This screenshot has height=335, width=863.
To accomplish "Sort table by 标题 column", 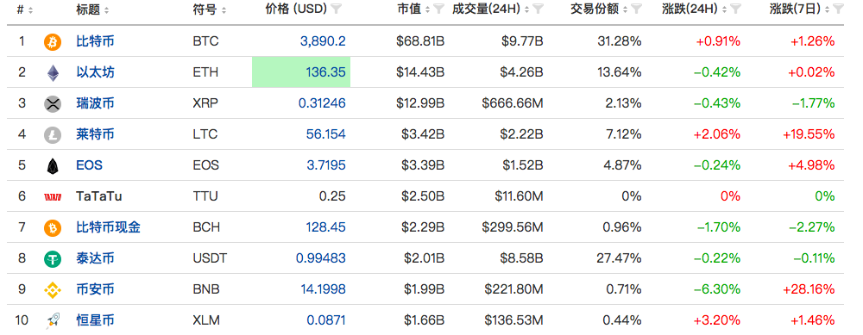I will pyautogui.click(x=106, y=9).
